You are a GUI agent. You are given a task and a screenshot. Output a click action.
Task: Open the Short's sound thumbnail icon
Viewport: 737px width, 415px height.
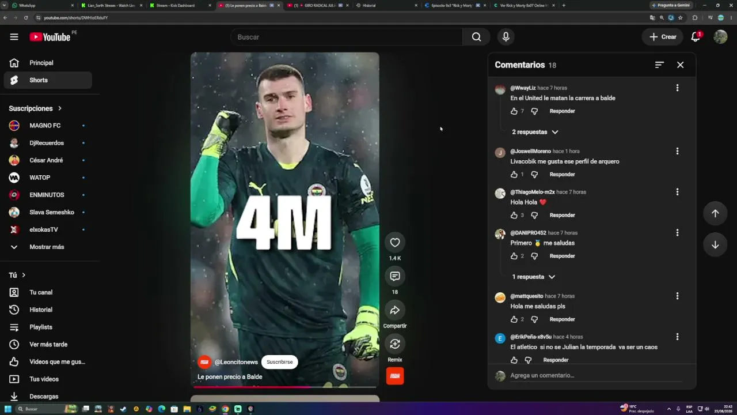click(395, 376)
